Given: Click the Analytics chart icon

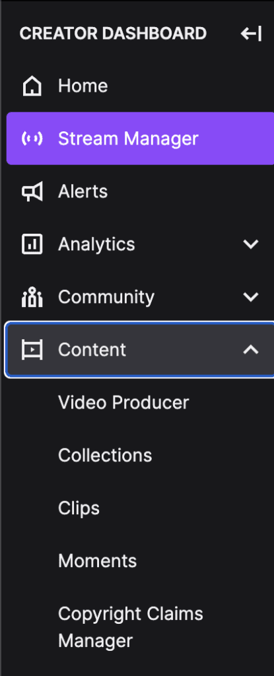Looking at the screenshot, I should [x=32, y=244].
